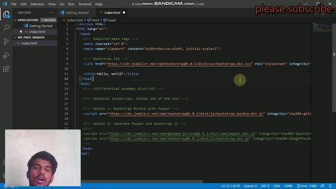Click the body opening tag on line 13

tap(85, 84)
